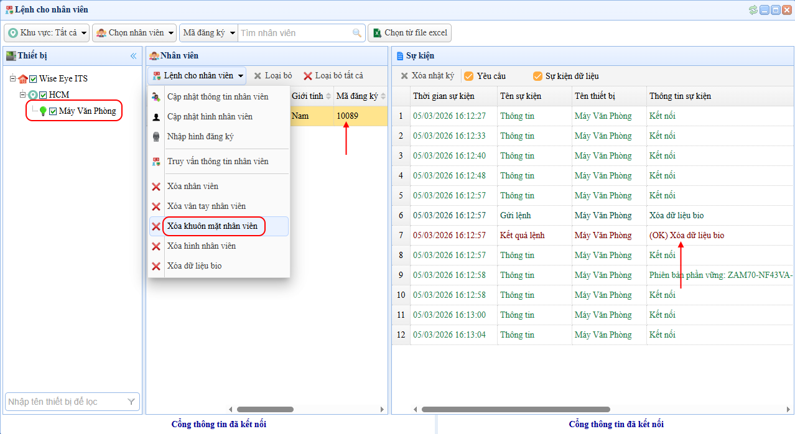Open the Chọn nhân viên dropdown
Screen dimensions: 795x434
[x=134, y=33]
